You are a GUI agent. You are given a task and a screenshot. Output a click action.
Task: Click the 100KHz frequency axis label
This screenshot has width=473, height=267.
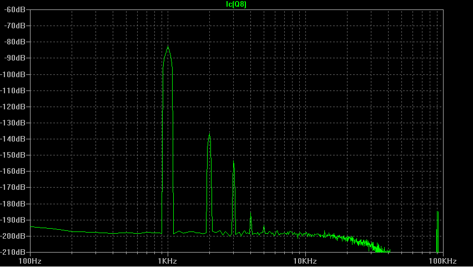pos(442,261)
